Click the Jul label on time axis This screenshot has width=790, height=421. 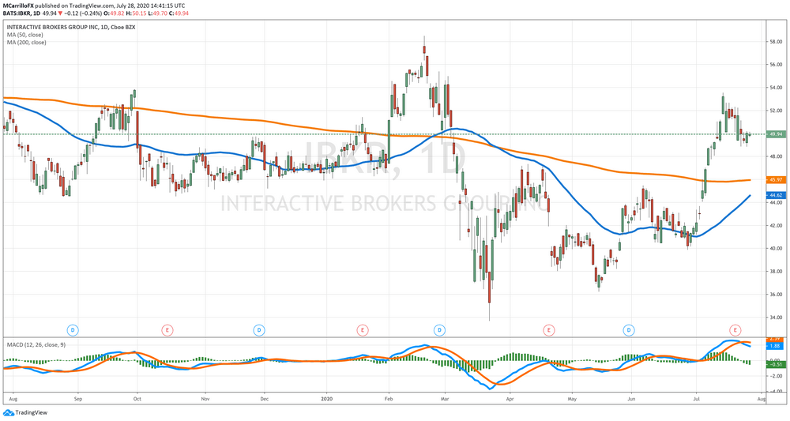point(696,399)
